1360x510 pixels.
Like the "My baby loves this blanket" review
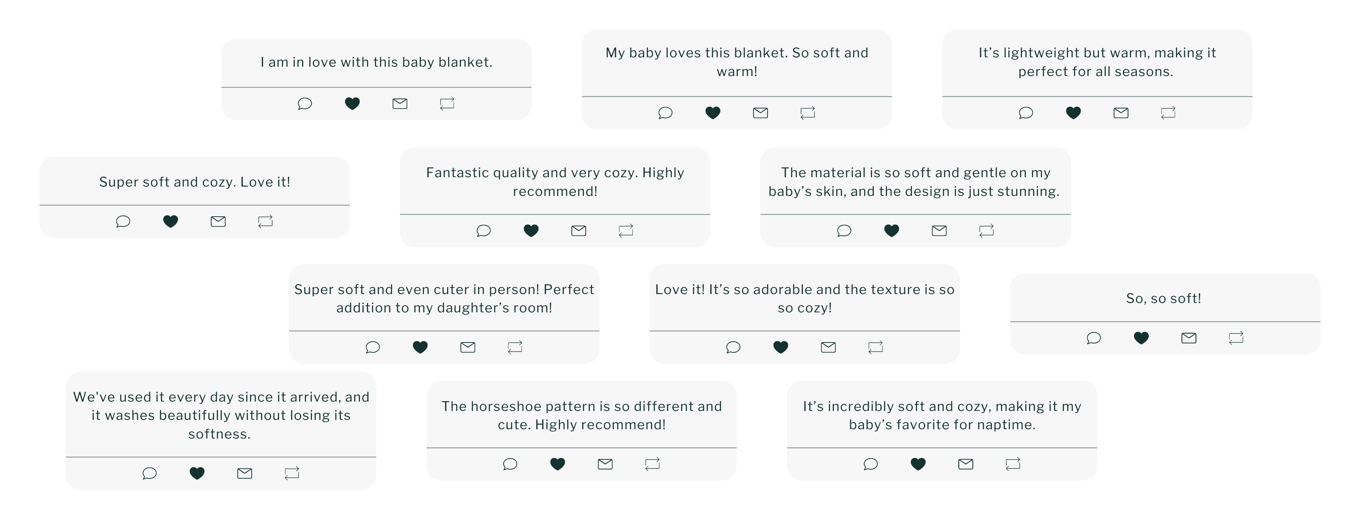[x=713, y=113]
